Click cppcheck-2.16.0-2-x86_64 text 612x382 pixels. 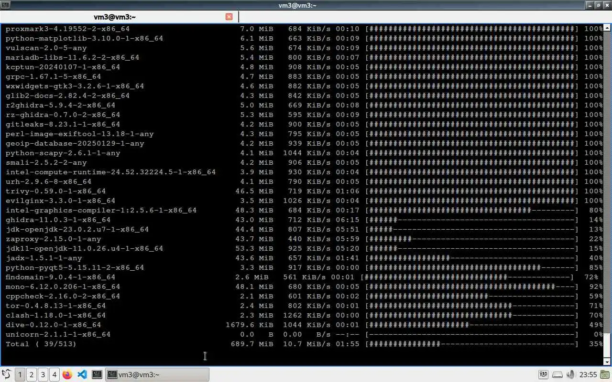[x=63, y=296]
